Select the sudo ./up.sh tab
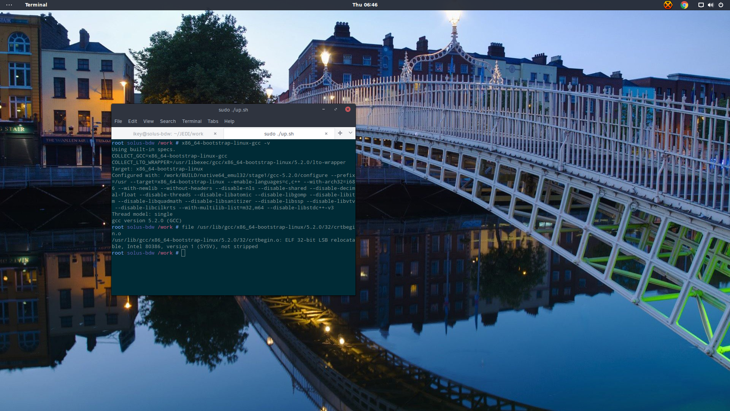730x411 pixels. click(279, 134)
